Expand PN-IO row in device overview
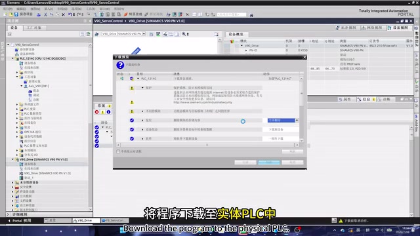This screenshot has width=420, height=236. (246, 50)
